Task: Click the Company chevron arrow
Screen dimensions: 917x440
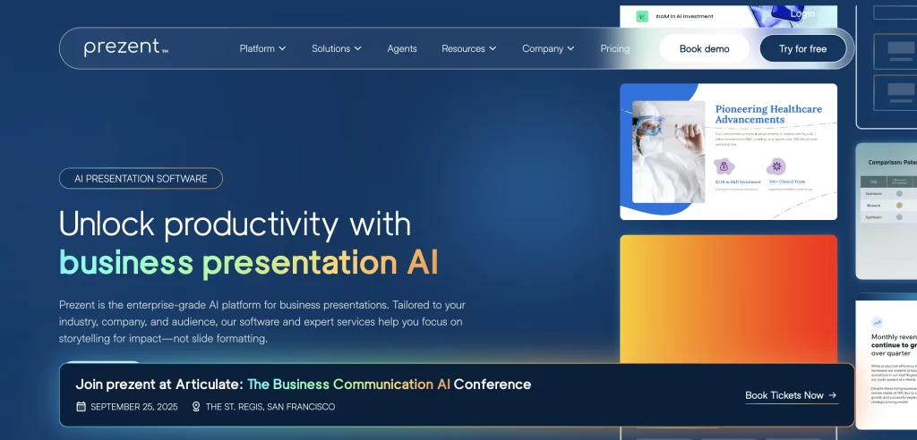Action: pos(570,48)
